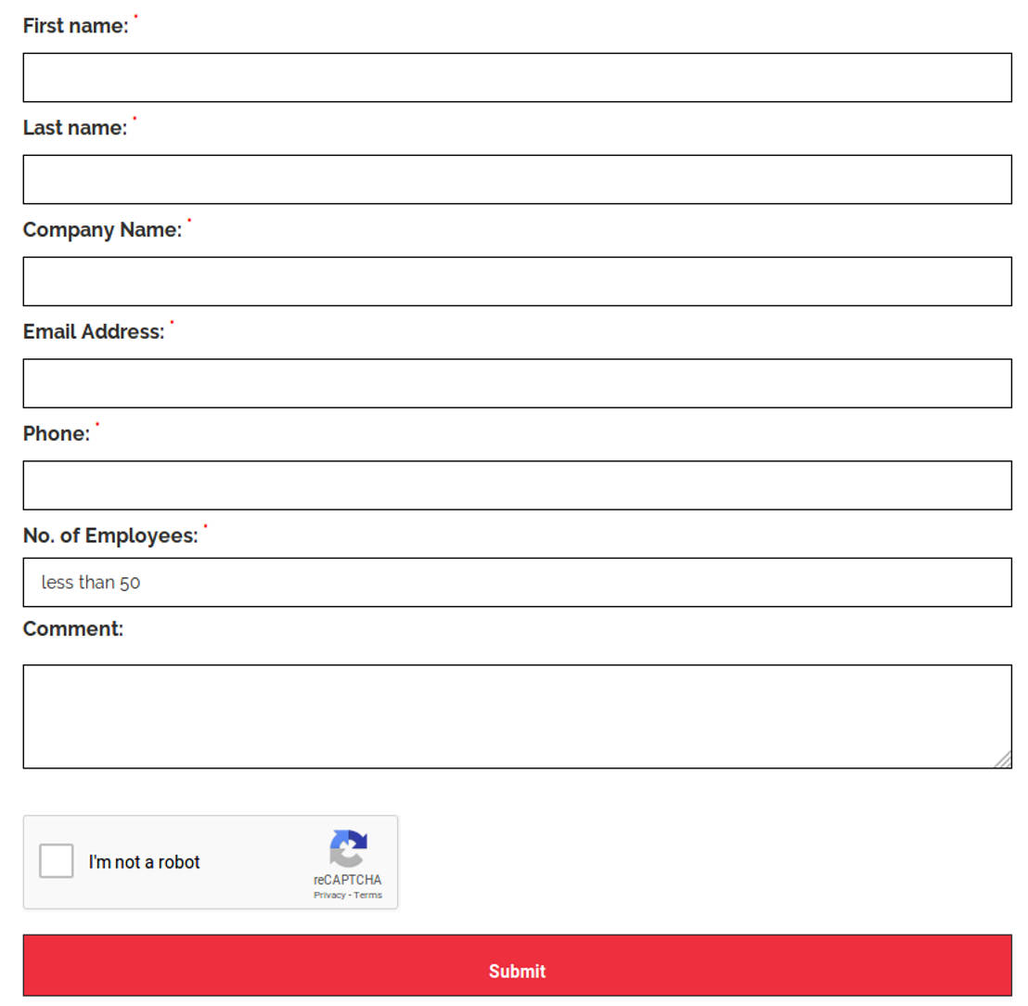Click the "Comment:" label text

[72, 629]
